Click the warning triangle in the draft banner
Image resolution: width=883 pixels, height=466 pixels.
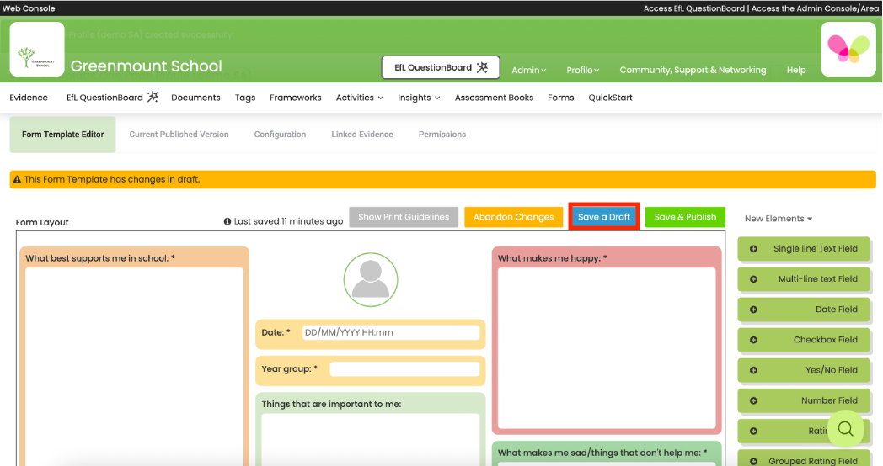(17, 179)
